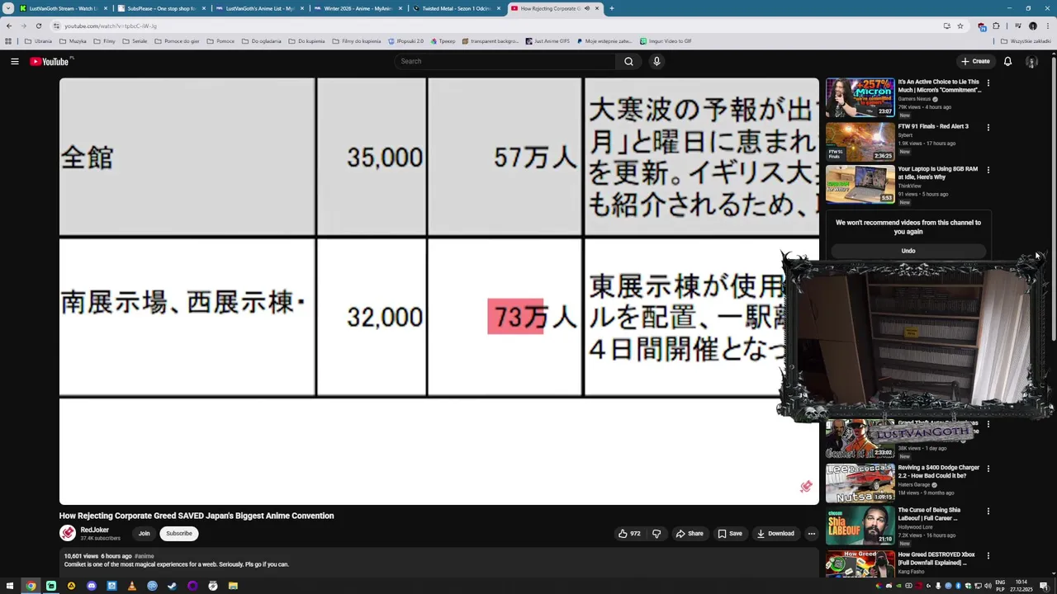Open the Chrome three-dot menu
The height and width of the screenshot is (594, 1057).
point(1046,26)
